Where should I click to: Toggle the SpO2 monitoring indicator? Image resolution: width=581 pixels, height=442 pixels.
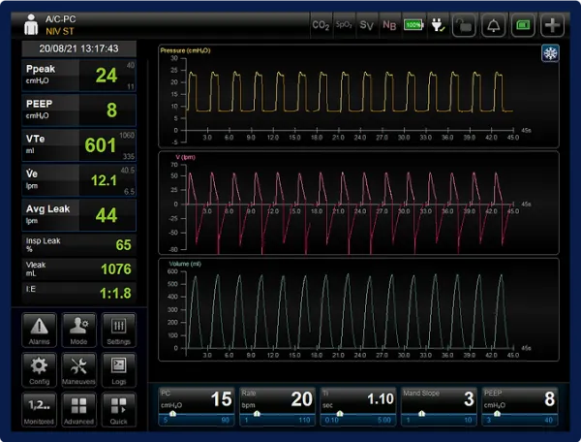point(344,24)
